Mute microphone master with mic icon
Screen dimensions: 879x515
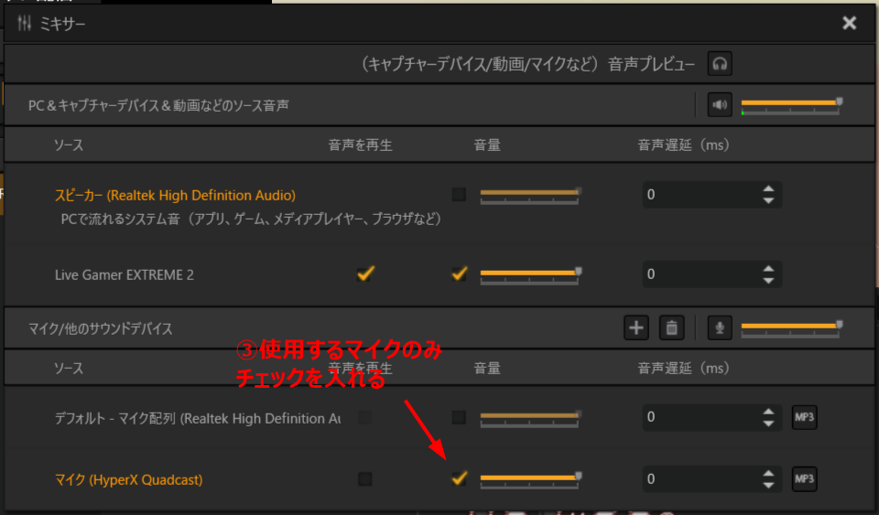(x=720, y=327)
